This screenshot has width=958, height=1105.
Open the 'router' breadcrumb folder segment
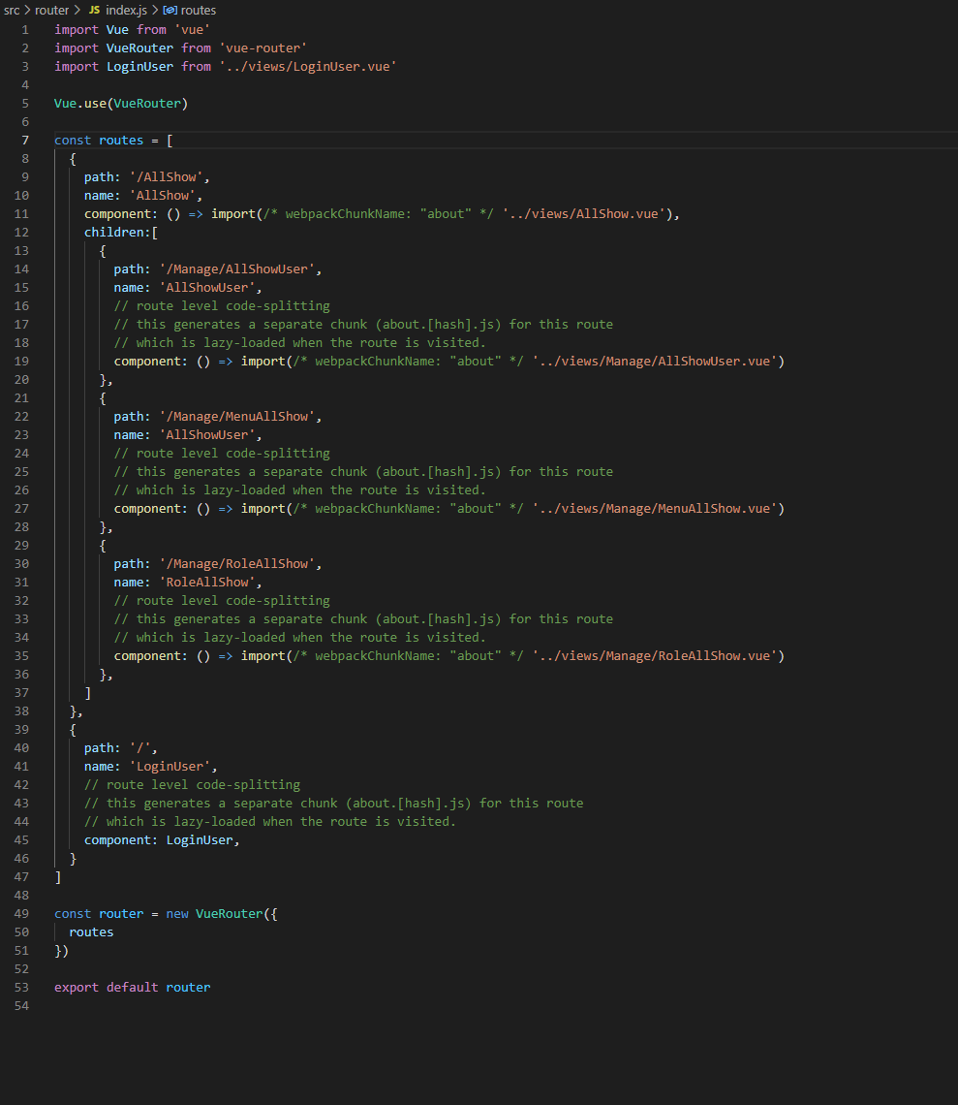pyautogui.click(x=52, y=10)
